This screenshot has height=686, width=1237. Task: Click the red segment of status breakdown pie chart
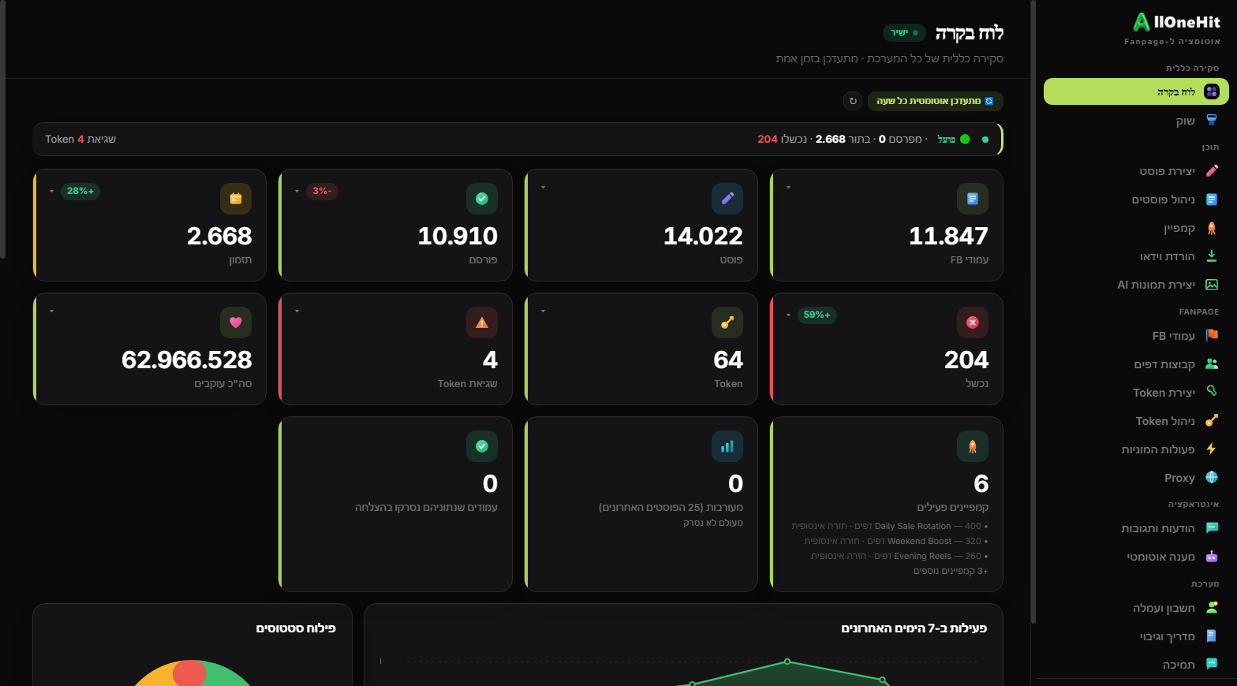point(189,673)
